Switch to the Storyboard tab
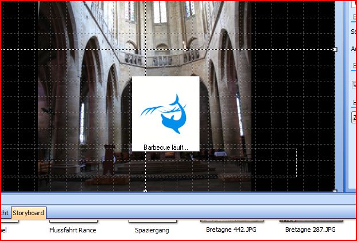357x241 pixels. (28, 213)
